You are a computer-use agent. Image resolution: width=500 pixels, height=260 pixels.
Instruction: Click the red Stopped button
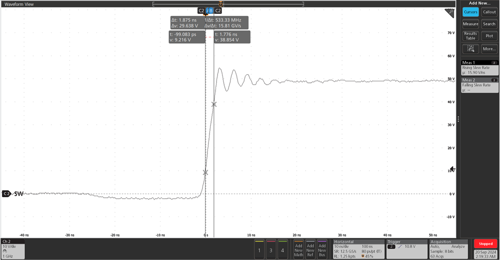(485, 244)
